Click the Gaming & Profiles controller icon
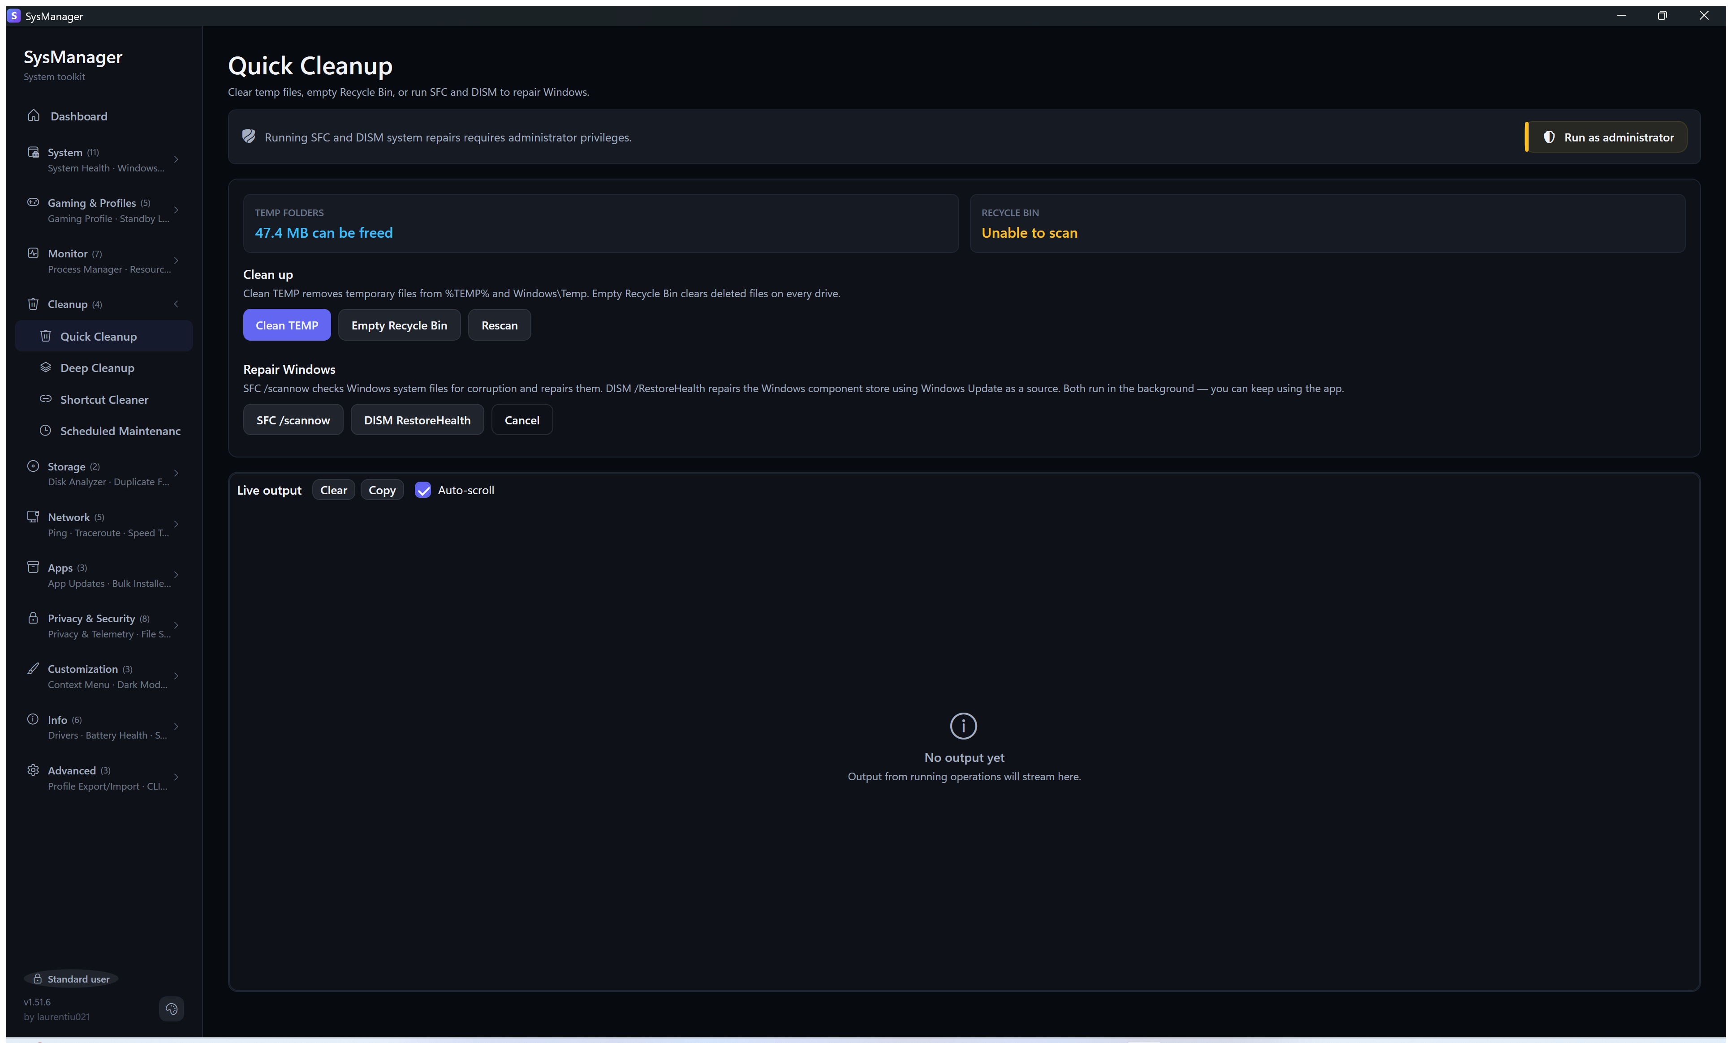 33,202
